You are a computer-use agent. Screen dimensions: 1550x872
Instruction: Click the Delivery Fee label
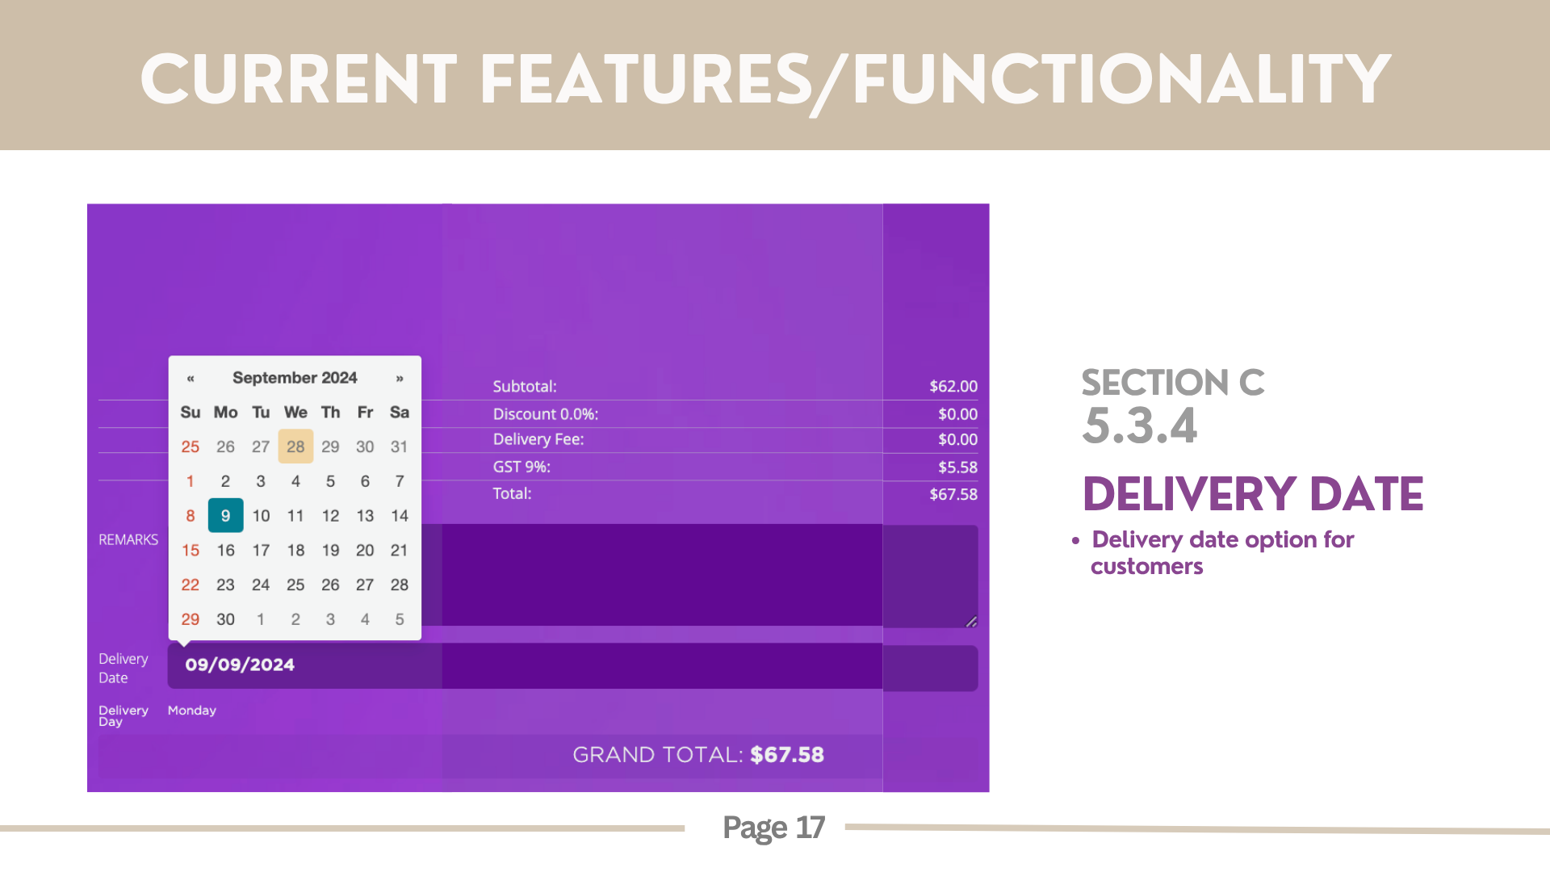point(538,439)
